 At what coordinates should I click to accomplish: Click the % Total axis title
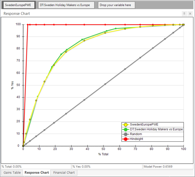point(103,154)
